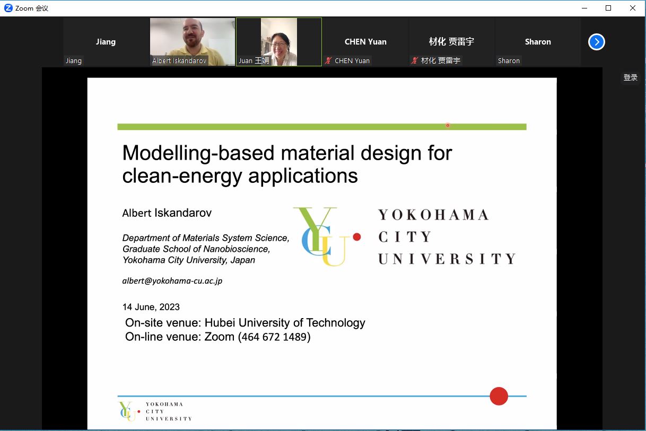Click the red dot beside the YCU logo
The height and width of the screenshot is (431, 646).
click(x=357, y=237)
